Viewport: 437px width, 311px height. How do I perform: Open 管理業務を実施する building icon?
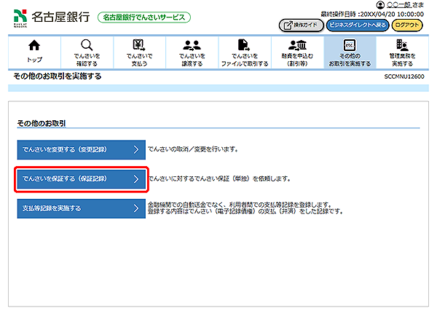[x=401, y=45]
